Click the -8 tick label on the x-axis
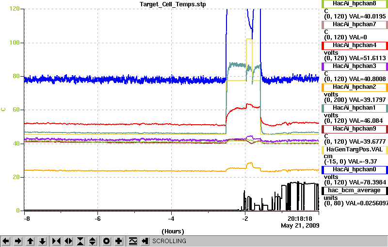The image size is (388, 247). (x=27, y=219)
